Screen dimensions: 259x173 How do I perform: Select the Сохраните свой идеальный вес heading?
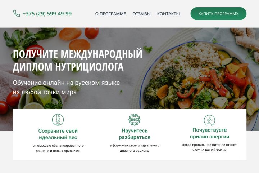[x=58, y=134]
